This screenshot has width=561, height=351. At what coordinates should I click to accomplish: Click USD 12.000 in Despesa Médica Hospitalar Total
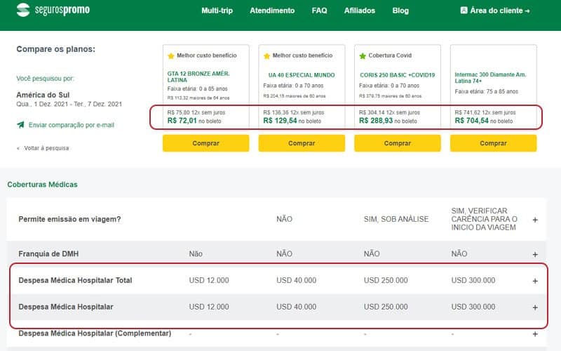[209, 280]
